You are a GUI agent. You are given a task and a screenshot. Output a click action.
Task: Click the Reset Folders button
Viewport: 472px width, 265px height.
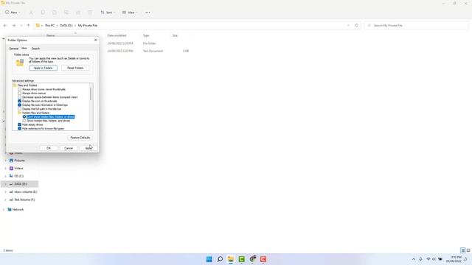pos(75,68)
